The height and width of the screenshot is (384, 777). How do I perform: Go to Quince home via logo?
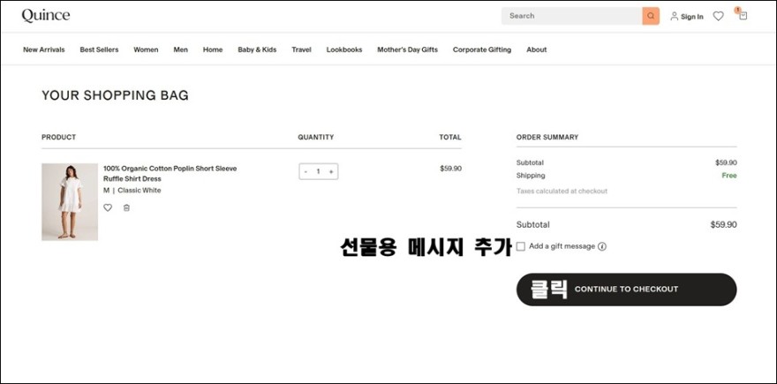[46, 16]
